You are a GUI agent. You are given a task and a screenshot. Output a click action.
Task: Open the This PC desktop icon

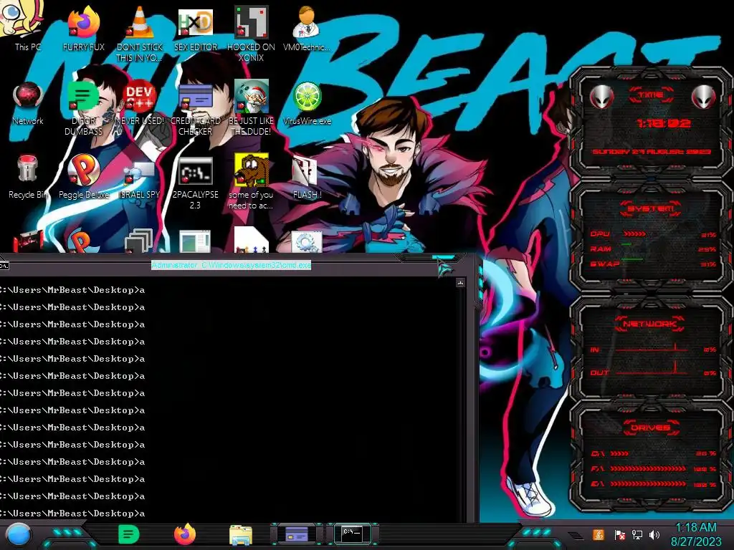click(x=27, y=26)
